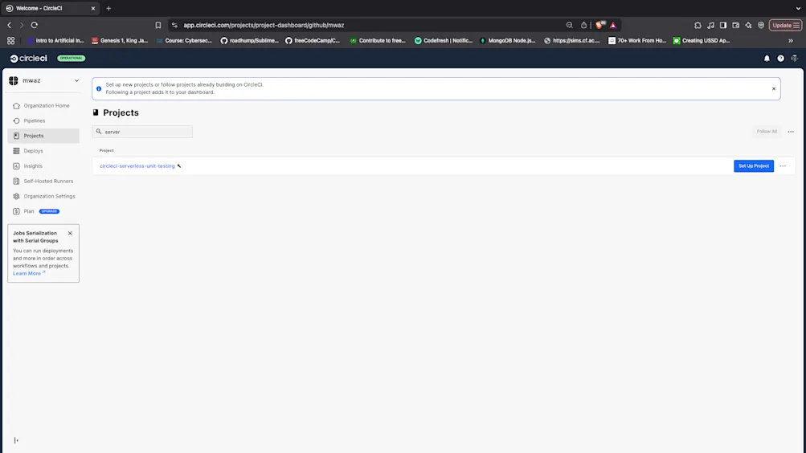Click Set Up Project button
Screen dimensions: 806x453
(754, 166)
